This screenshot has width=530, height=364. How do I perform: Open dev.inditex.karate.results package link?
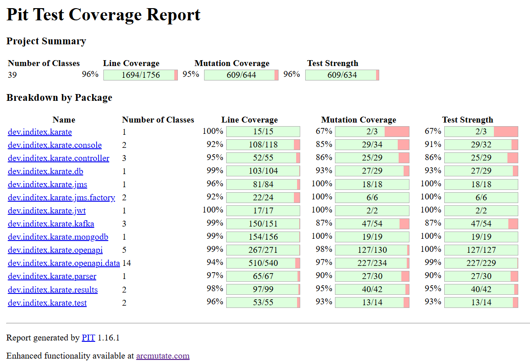pos(53,290)
